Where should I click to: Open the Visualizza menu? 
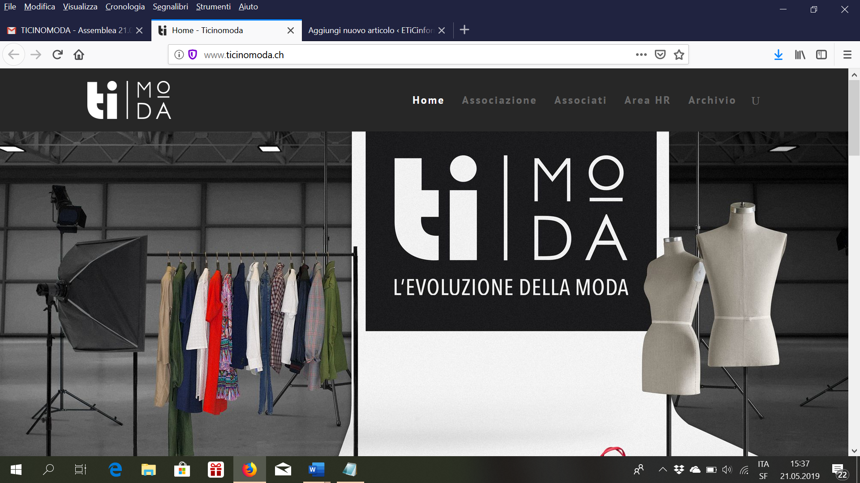pyautogui.click(x=80, y=7)
